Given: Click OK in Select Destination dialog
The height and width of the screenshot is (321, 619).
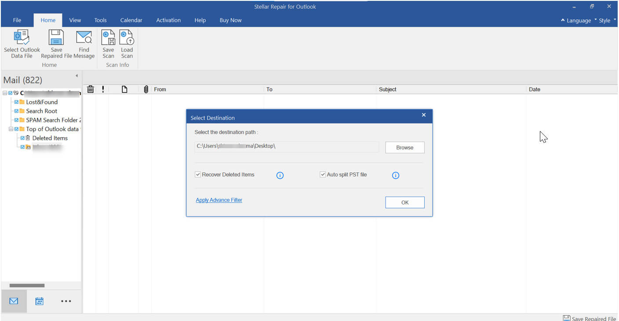Looking at the screenshot, I should [x=405, y=202].
